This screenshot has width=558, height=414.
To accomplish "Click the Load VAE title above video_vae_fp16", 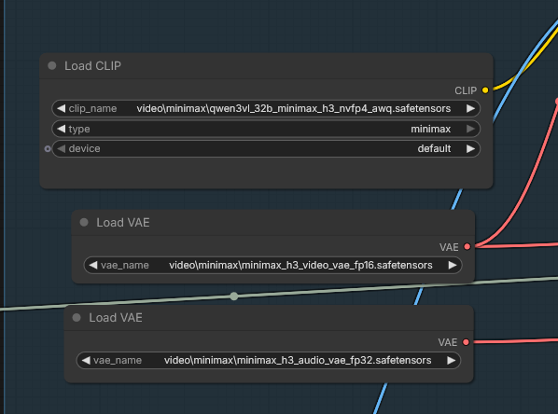I will click(123, 223).
